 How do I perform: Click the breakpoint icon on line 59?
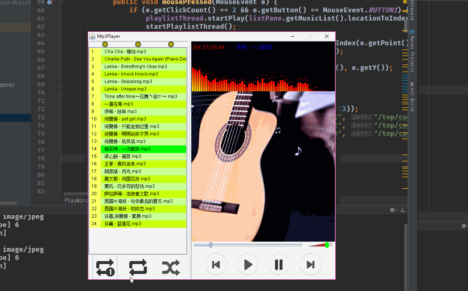click(49, 3)
